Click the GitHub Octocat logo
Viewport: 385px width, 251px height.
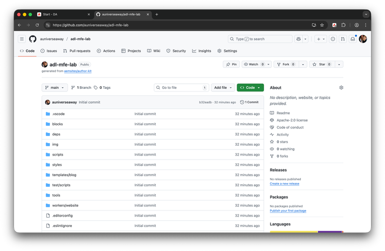(32, 39)
